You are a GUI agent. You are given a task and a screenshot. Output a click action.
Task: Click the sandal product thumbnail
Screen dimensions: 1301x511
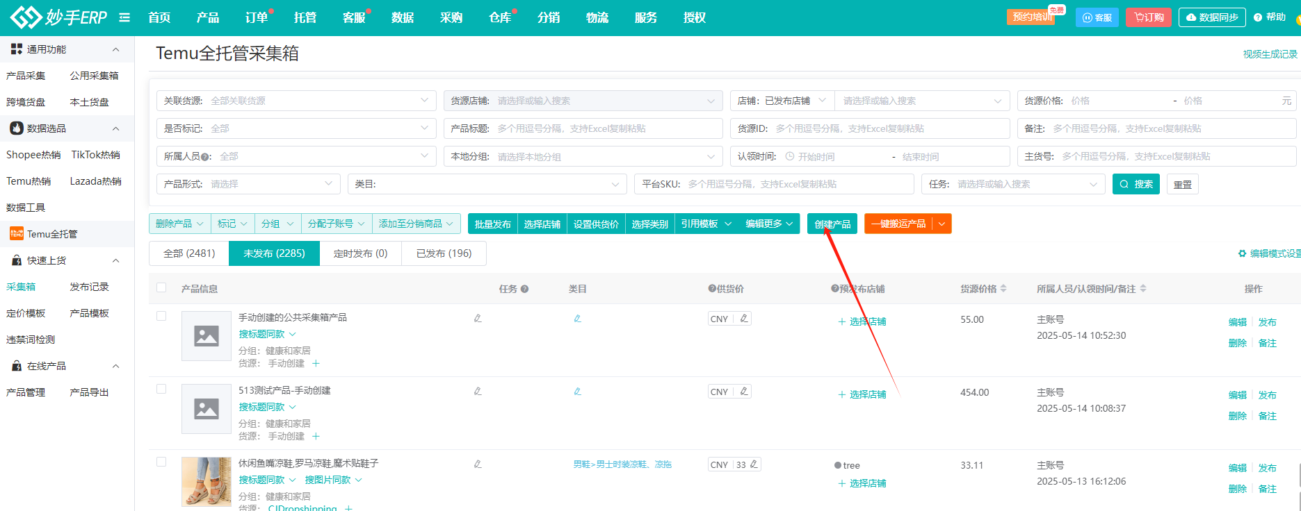207,482
